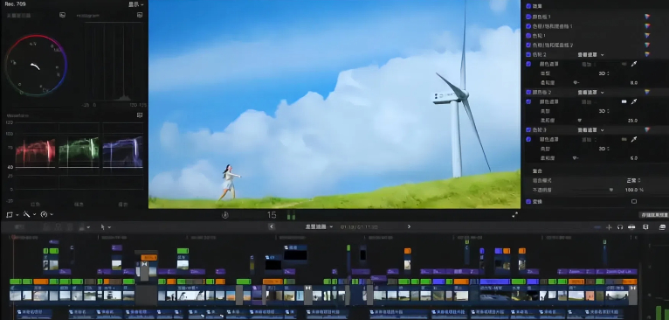Disable the 色轮 3 effect checkbox
This screenshot has height=320, width=669.
[528, 129]
